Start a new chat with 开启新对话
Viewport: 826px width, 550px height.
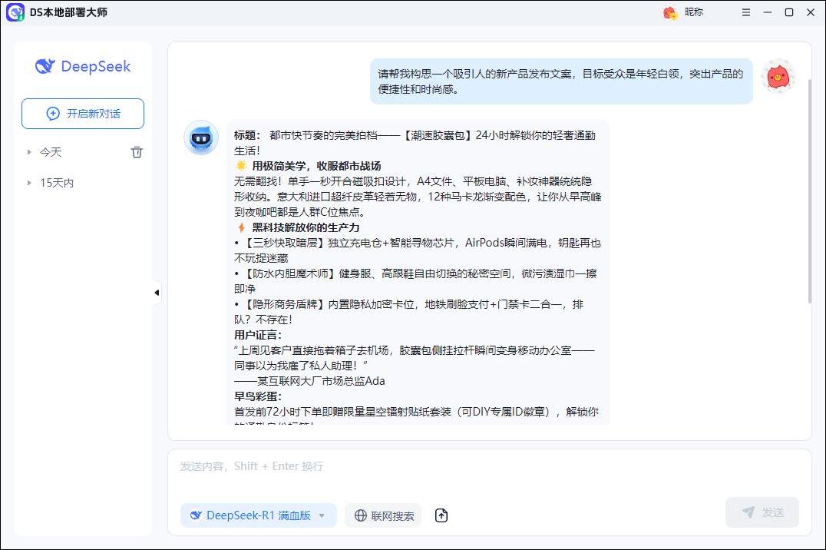83,113
